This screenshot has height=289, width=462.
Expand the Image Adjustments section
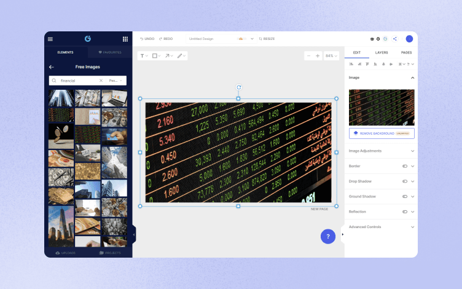coord(382,151)
